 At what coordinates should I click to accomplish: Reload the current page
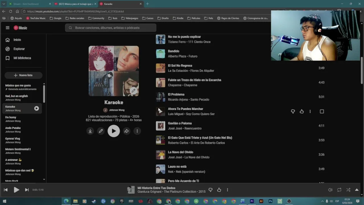pos(10,11)
